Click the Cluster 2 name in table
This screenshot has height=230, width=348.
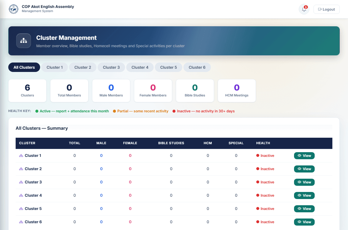pos(33,169)
